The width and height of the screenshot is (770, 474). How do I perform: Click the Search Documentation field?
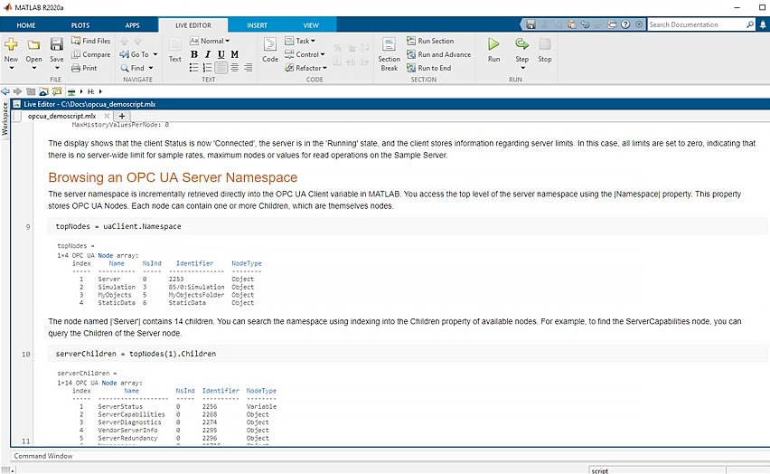pyautogui.click(x=696, y=24)
